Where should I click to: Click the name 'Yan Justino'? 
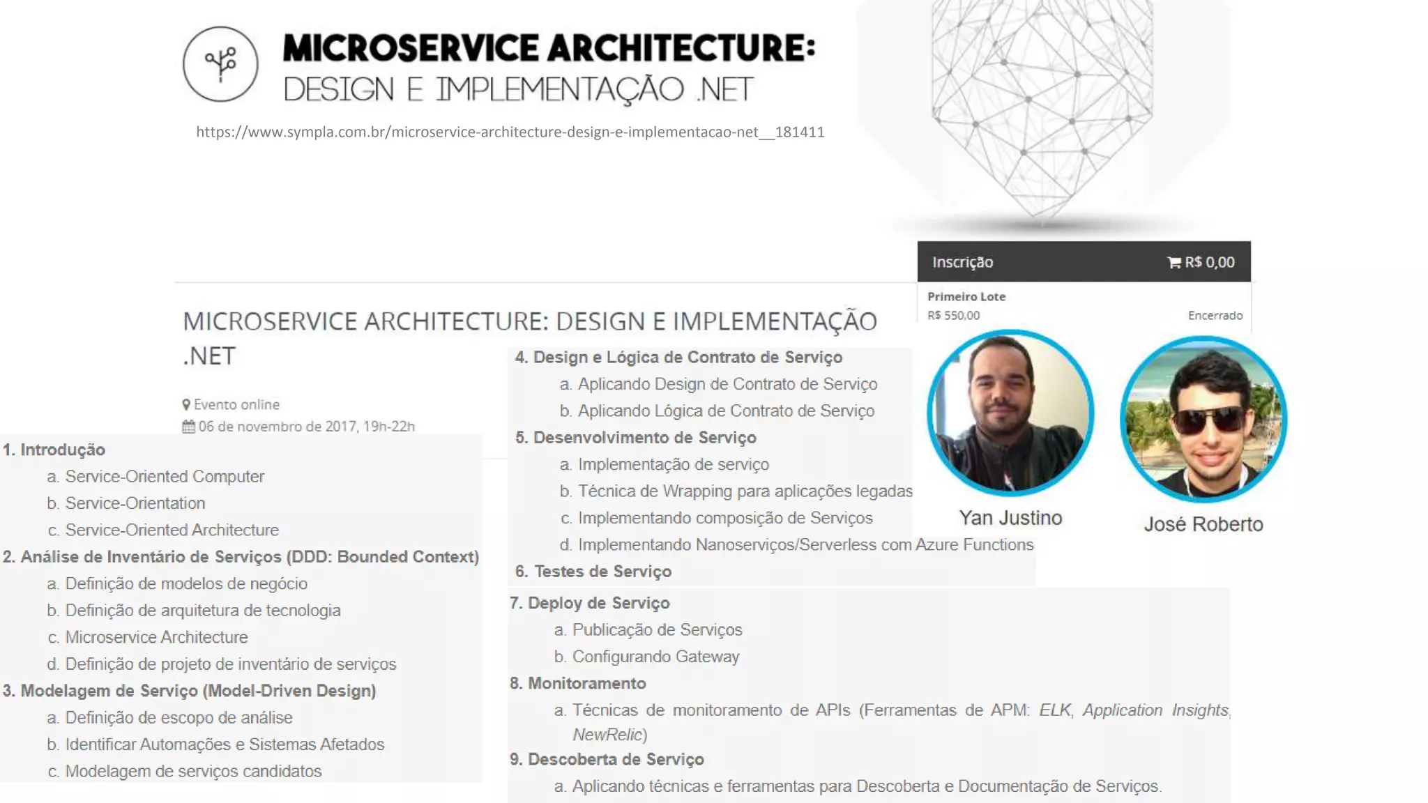[x=1010, y=518]
